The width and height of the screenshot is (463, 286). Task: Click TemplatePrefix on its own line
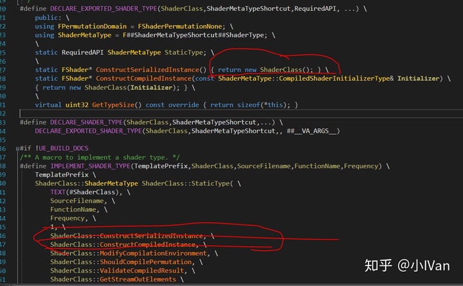(62, 174)
